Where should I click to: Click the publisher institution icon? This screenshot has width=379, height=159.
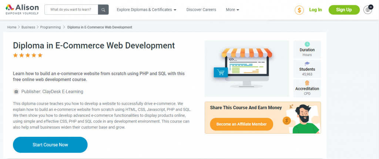coord(16,92)
